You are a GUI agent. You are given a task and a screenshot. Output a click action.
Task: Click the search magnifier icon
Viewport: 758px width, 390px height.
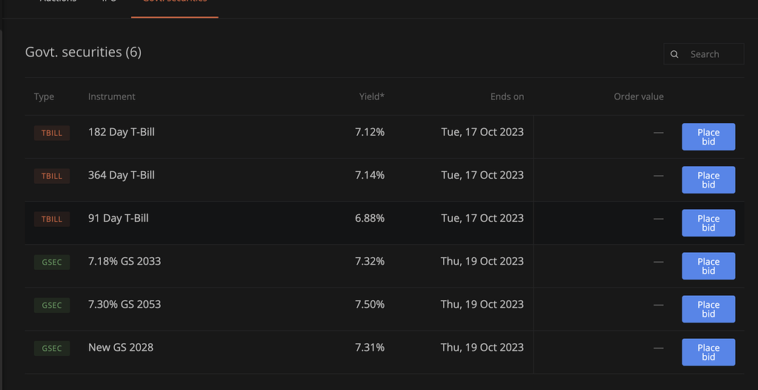tap(674, 54)
